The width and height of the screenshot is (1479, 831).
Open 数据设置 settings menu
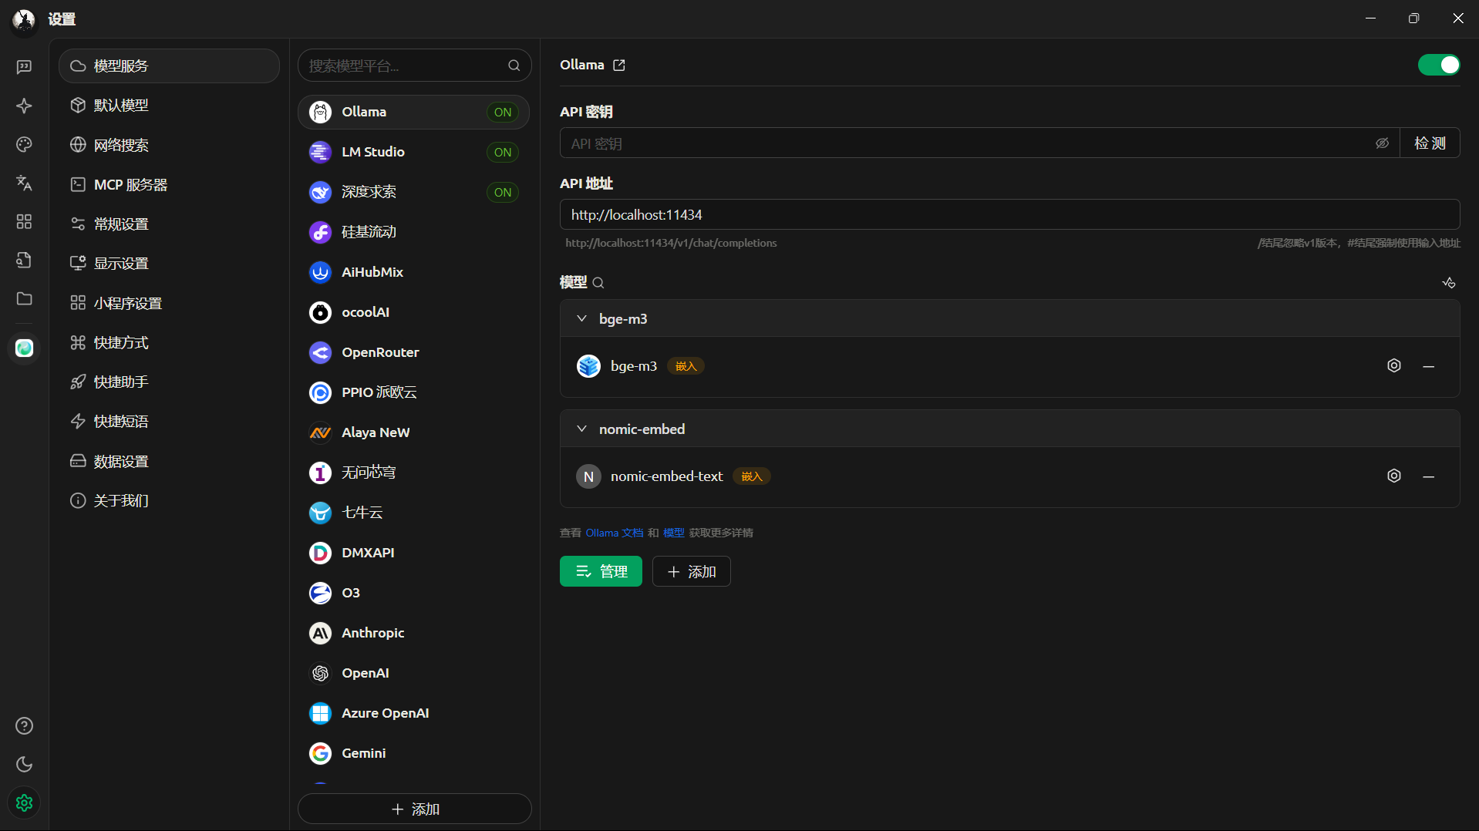coord(169,462)
